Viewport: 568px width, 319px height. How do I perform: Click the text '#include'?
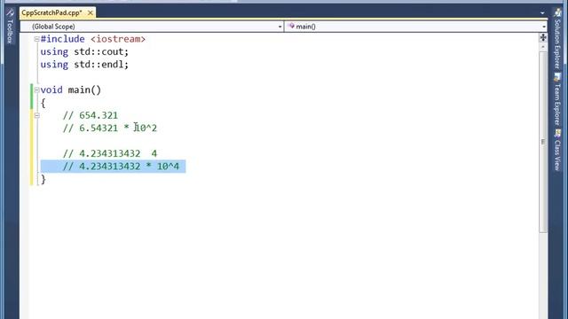[63, 39]
